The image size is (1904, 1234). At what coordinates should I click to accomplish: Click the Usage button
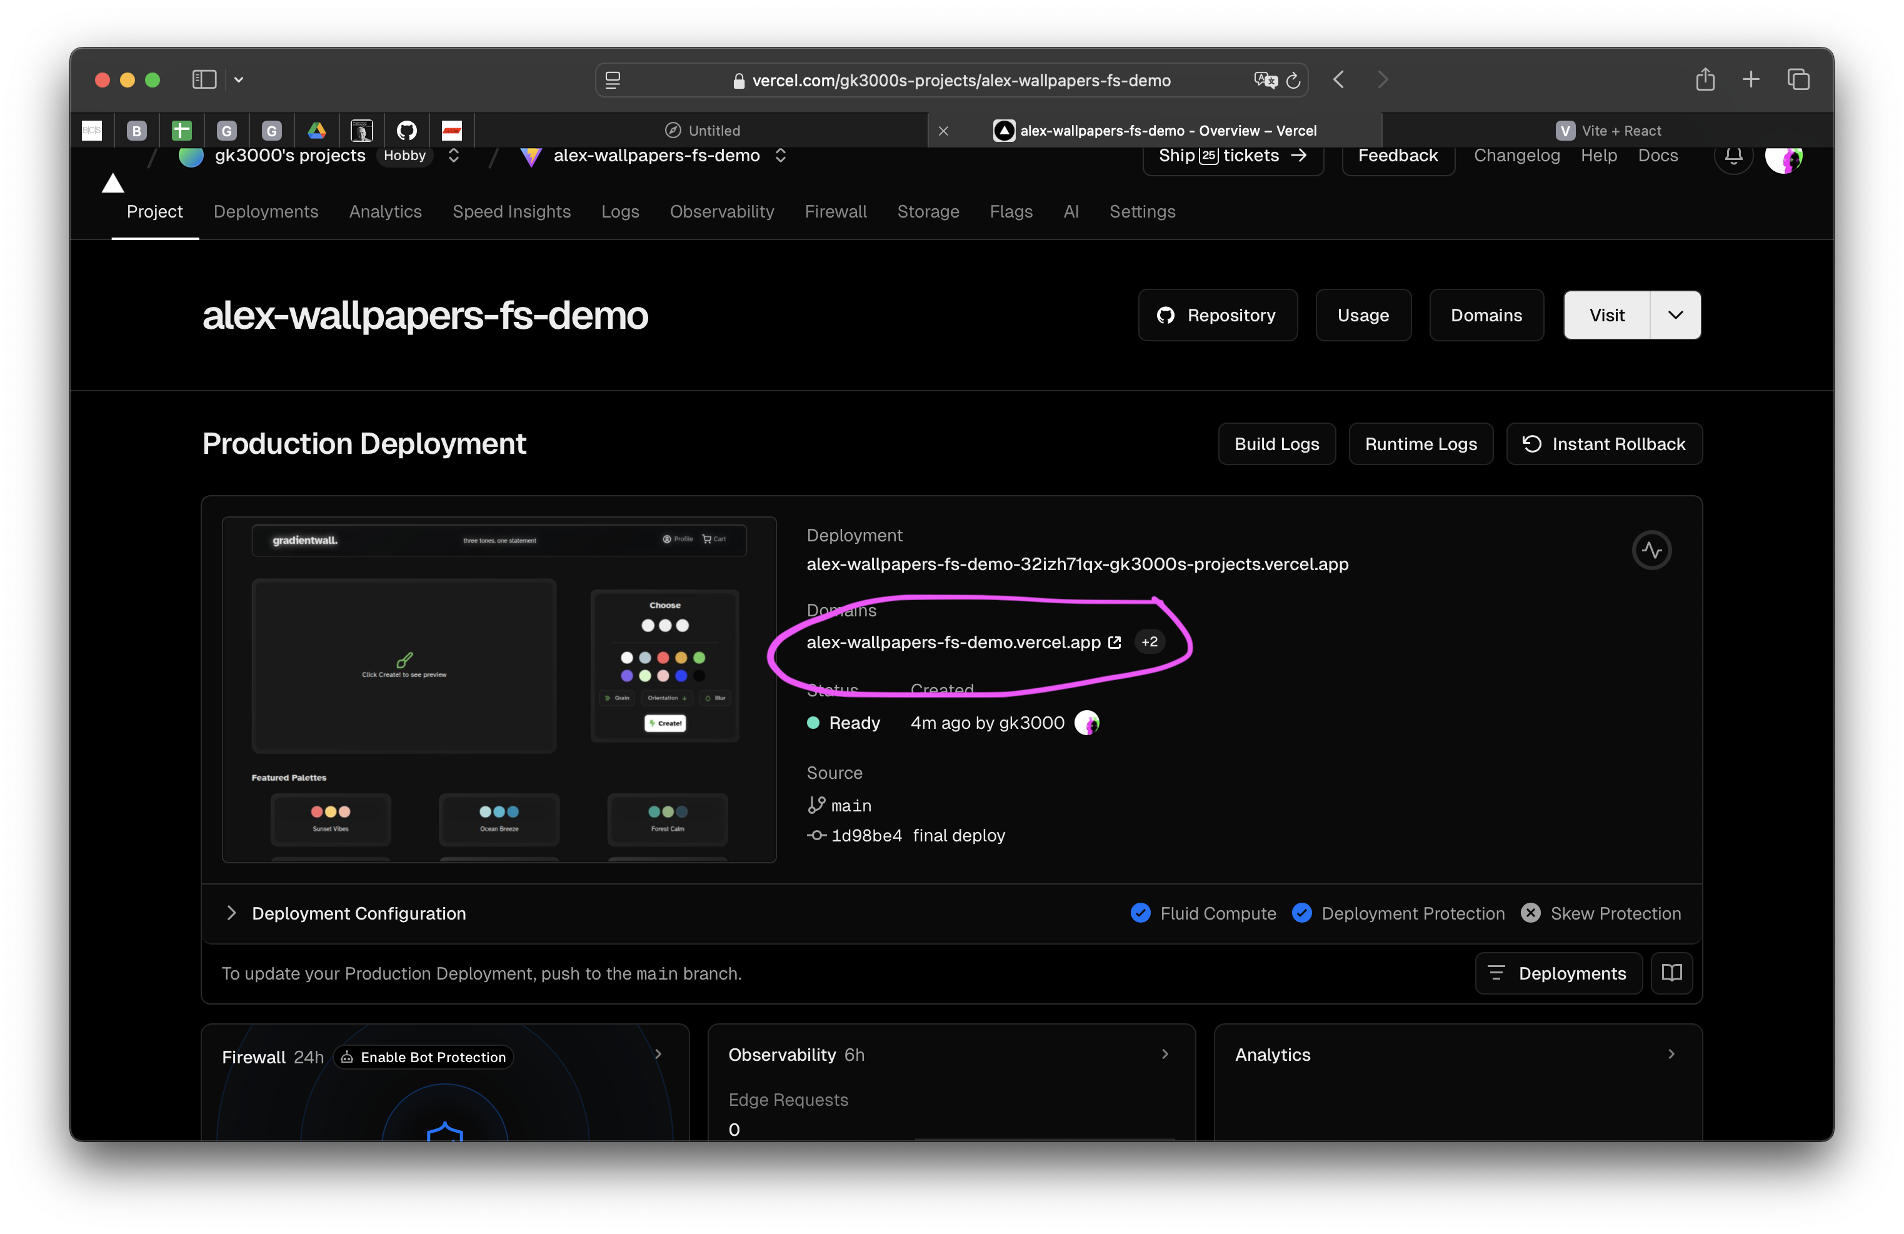(1363, 315)
